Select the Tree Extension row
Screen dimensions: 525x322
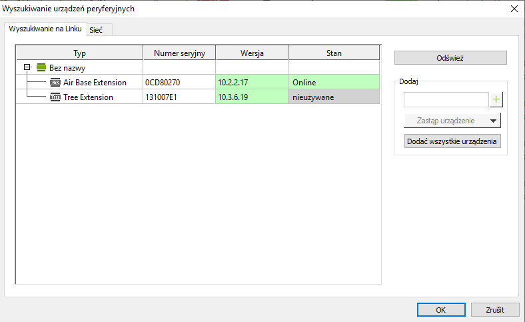[x=88, y=97]
